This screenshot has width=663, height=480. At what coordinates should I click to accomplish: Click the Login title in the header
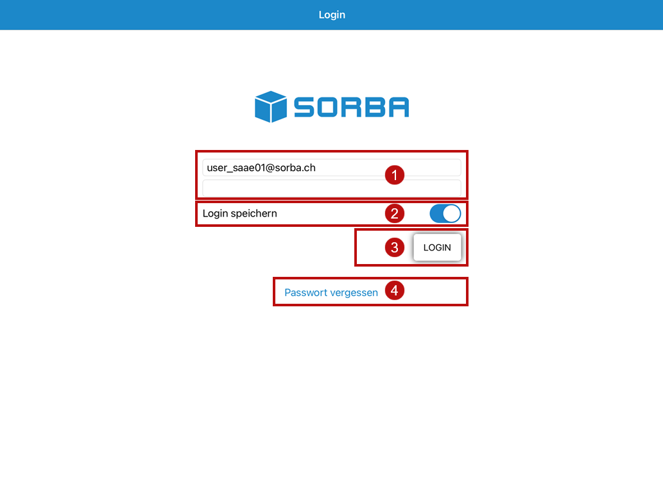coord(332,15)
